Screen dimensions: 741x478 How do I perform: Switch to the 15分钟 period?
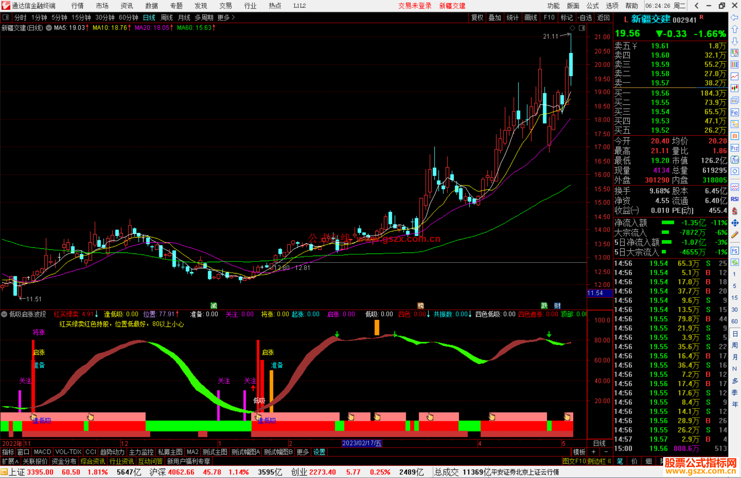pyautogui.click(x=81, y=17)
